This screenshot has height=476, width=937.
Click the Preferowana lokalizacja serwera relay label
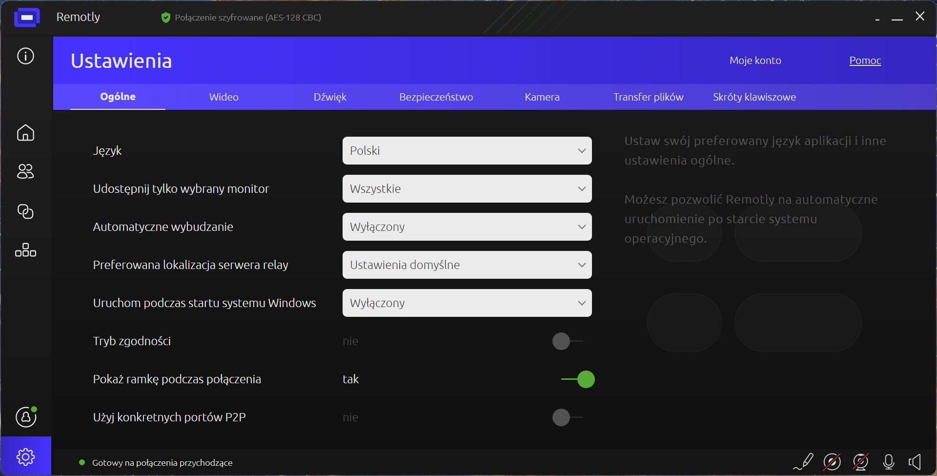191,265
